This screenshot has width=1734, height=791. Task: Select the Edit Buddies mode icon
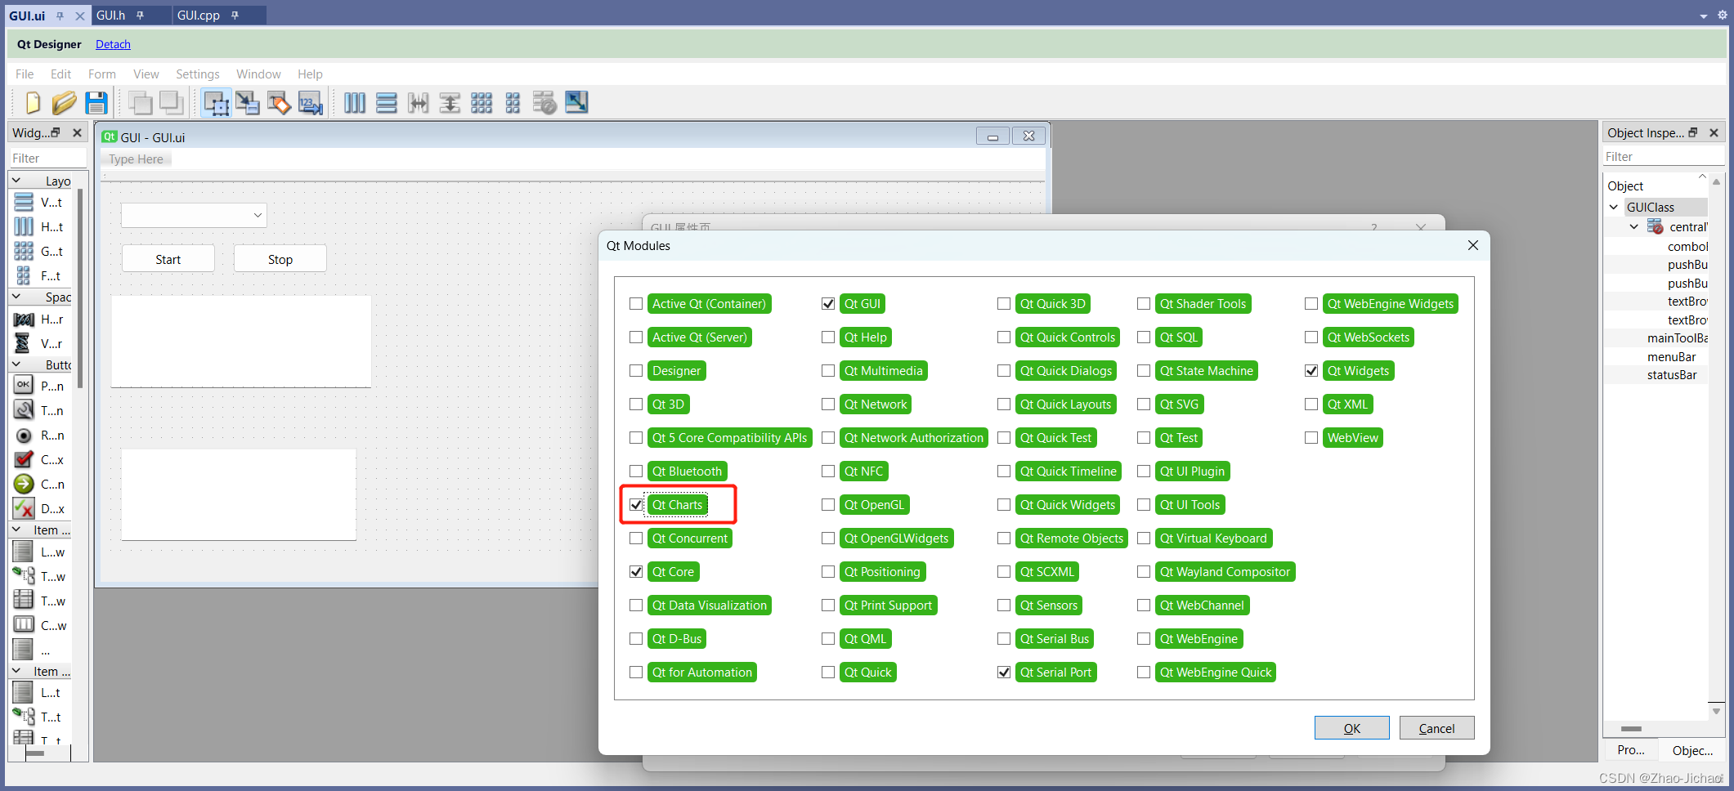(x=279, y=103)
